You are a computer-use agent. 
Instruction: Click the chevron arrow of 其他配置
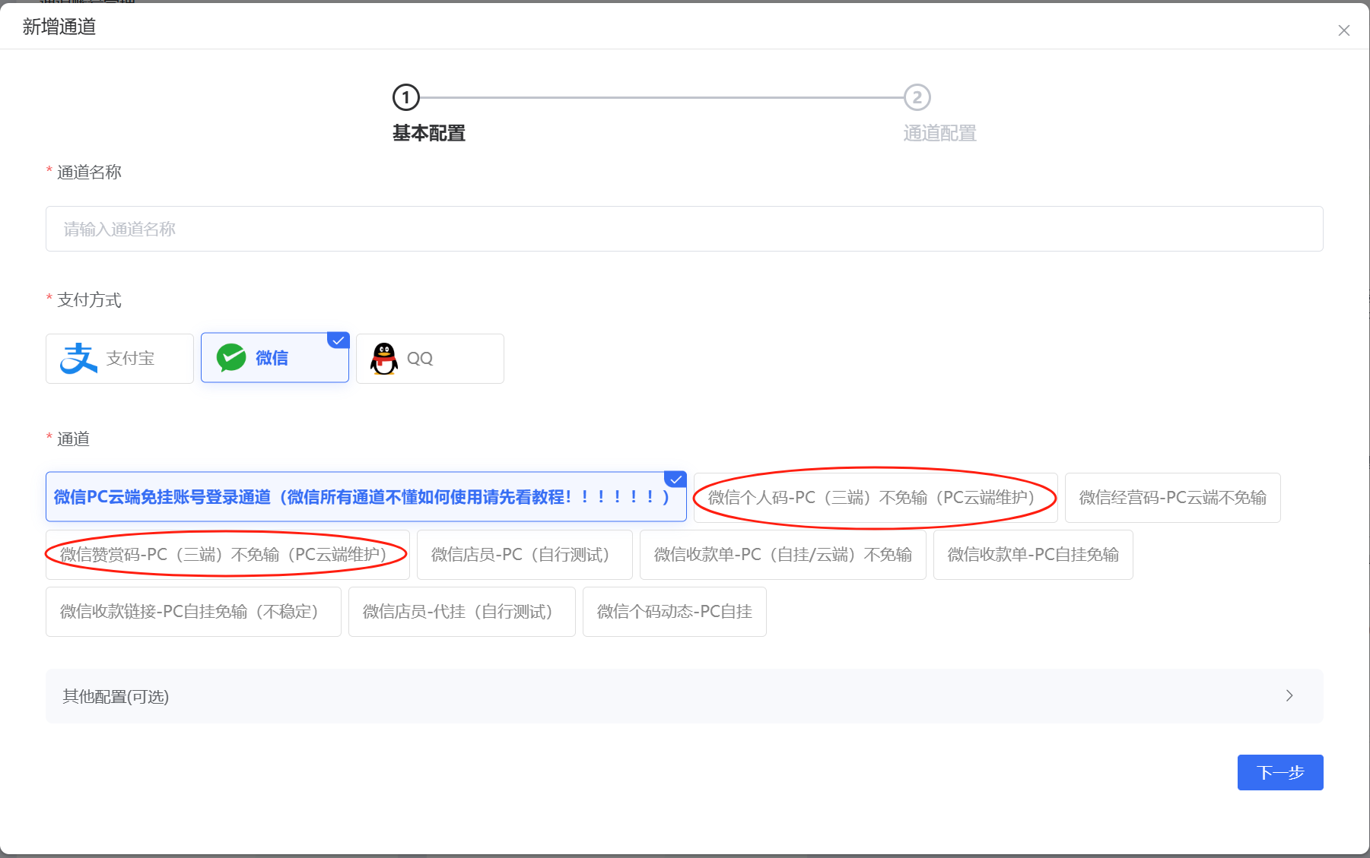click(x=1289, y=695)
